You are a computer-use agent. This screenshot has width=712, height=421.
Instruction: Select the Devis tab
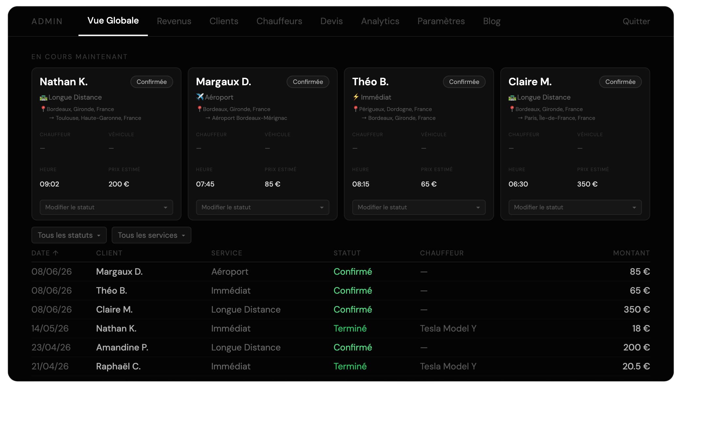[332, 21]
